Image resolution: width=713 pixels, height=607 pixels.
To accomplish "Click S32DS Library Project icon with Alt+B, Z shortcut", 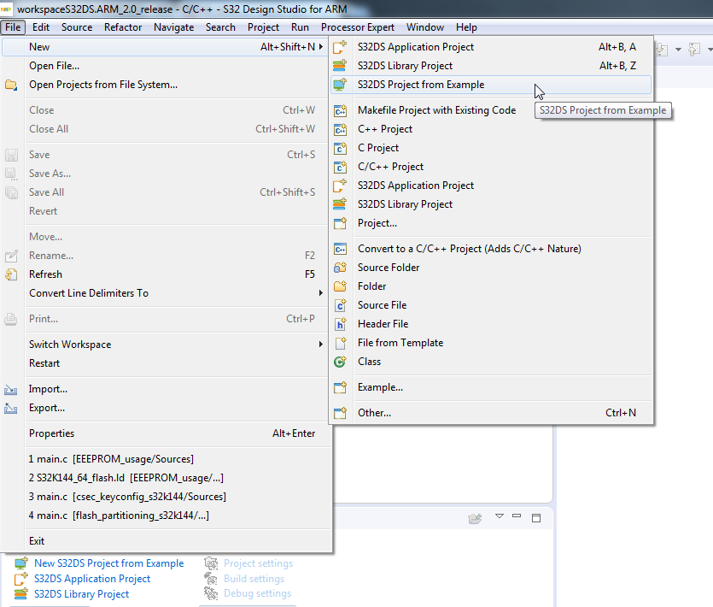I will 340,66.
